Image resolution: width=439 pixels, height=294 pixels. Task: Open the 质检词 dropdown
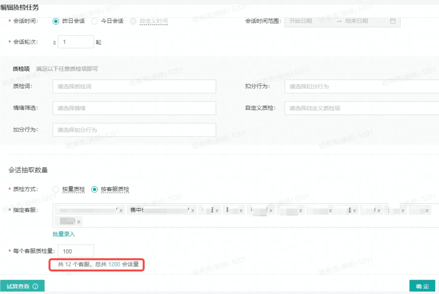tap(134, 87)
